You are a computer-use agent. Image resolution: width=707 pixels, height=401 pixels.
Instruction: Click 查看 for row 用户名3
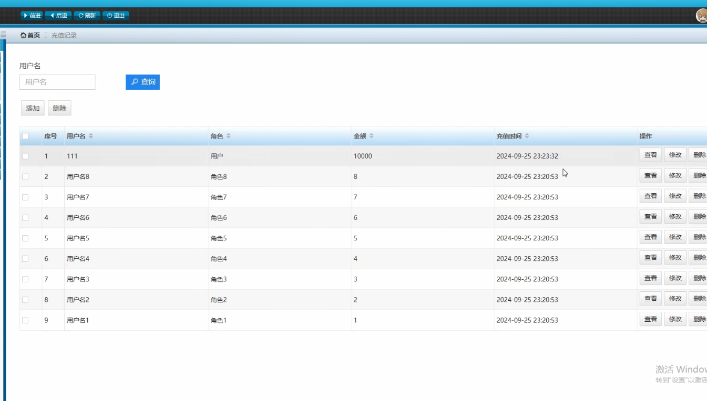point(651,278)
